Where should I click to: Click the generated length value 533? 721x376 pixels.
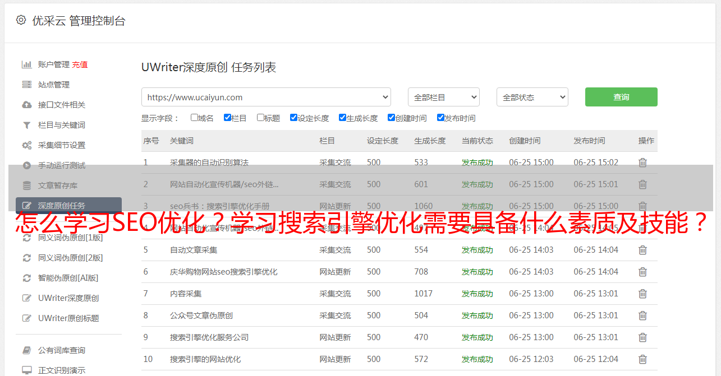421,163
